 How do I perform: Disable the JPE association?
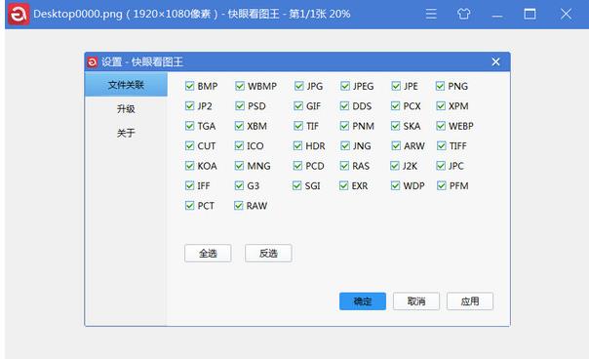pos(396,86)
